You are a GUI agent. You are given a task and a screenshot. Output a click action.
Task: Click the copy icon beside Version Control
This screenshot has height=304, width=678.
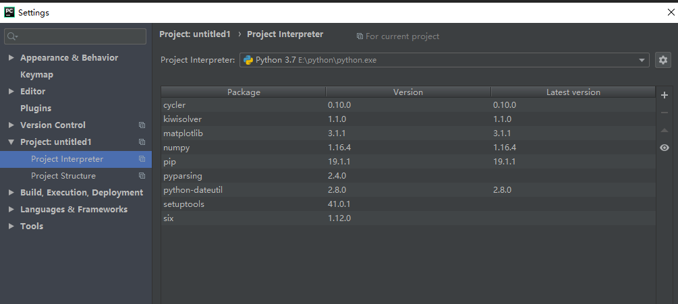142,125
